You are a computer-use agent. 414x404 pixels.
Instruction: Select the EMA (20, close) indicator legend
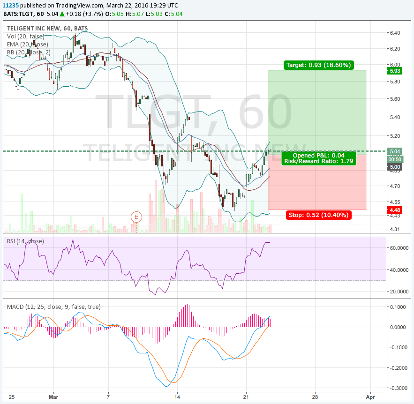28,45
